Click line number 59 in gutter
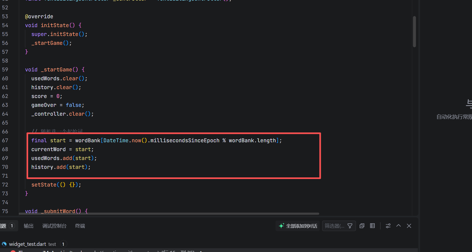This screenshot has width=472, height=252. [x=5, y=70]
